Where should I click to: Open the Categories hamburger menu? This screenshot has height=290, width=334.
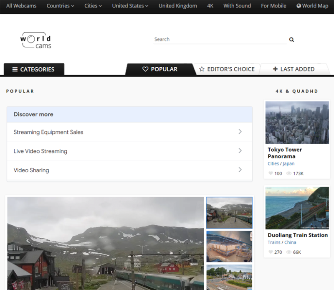click(x=34, y=69)
